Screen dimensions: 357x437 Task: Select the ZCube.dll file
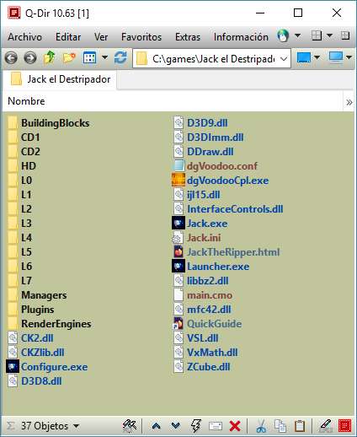(201, 367)
